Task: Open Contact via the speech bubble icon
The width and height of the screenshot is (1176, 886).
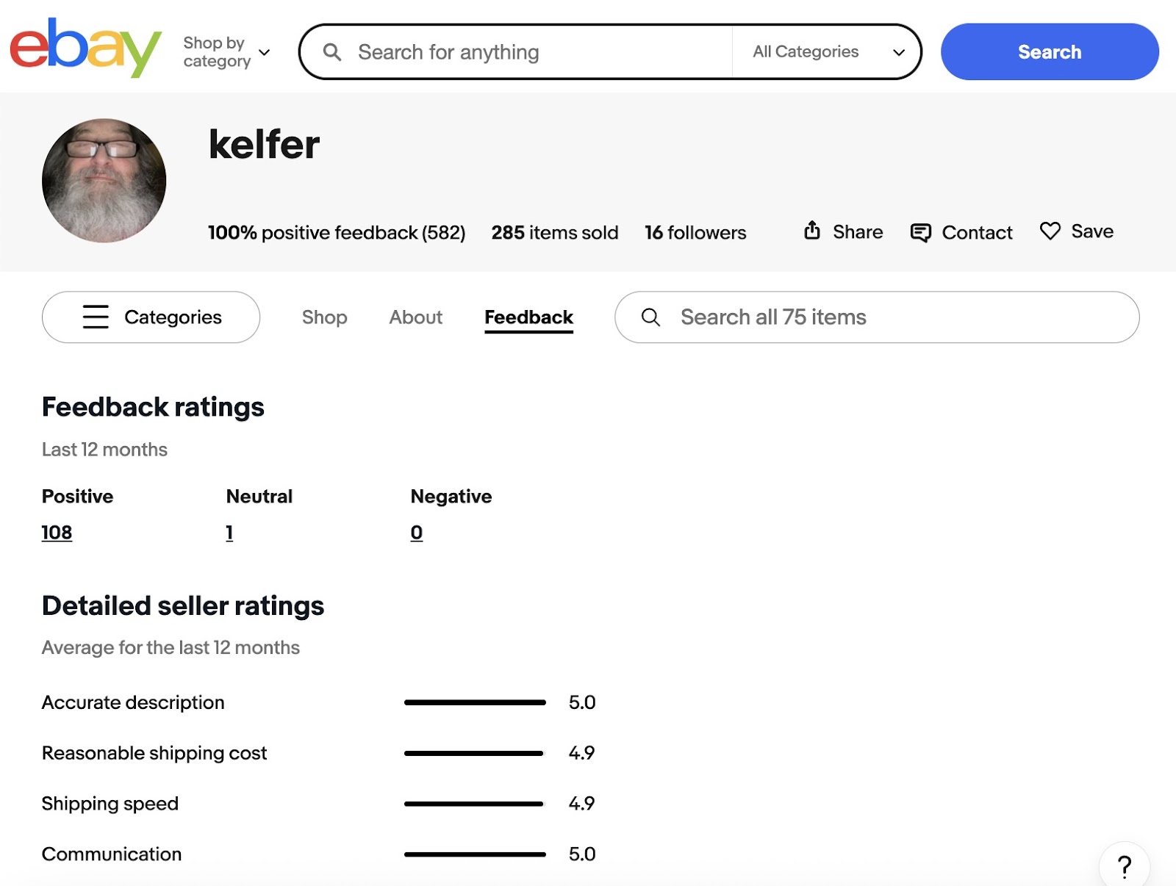Action: click(922, 232)
